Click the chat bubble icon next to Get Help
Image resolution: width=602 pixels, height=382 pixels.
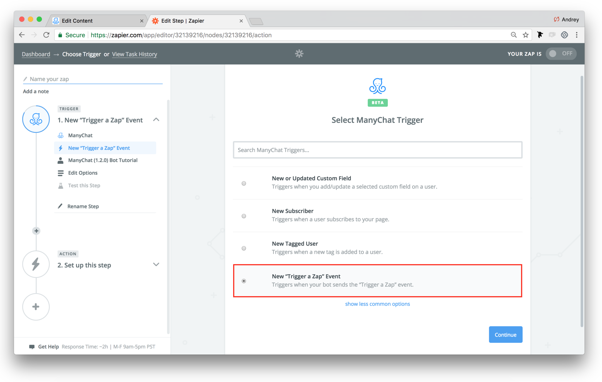[32, 347]
